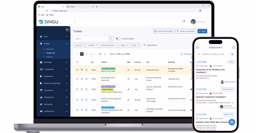
Task: Tap floating blue scan button on phone
Action: click(x=232, y=122)
